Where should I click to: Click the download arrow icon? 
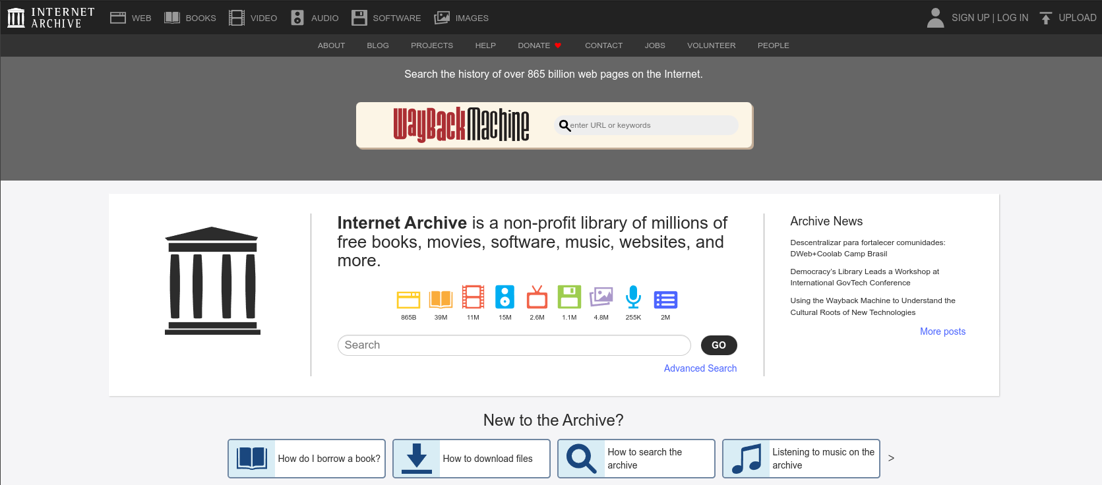coord(417,459)
